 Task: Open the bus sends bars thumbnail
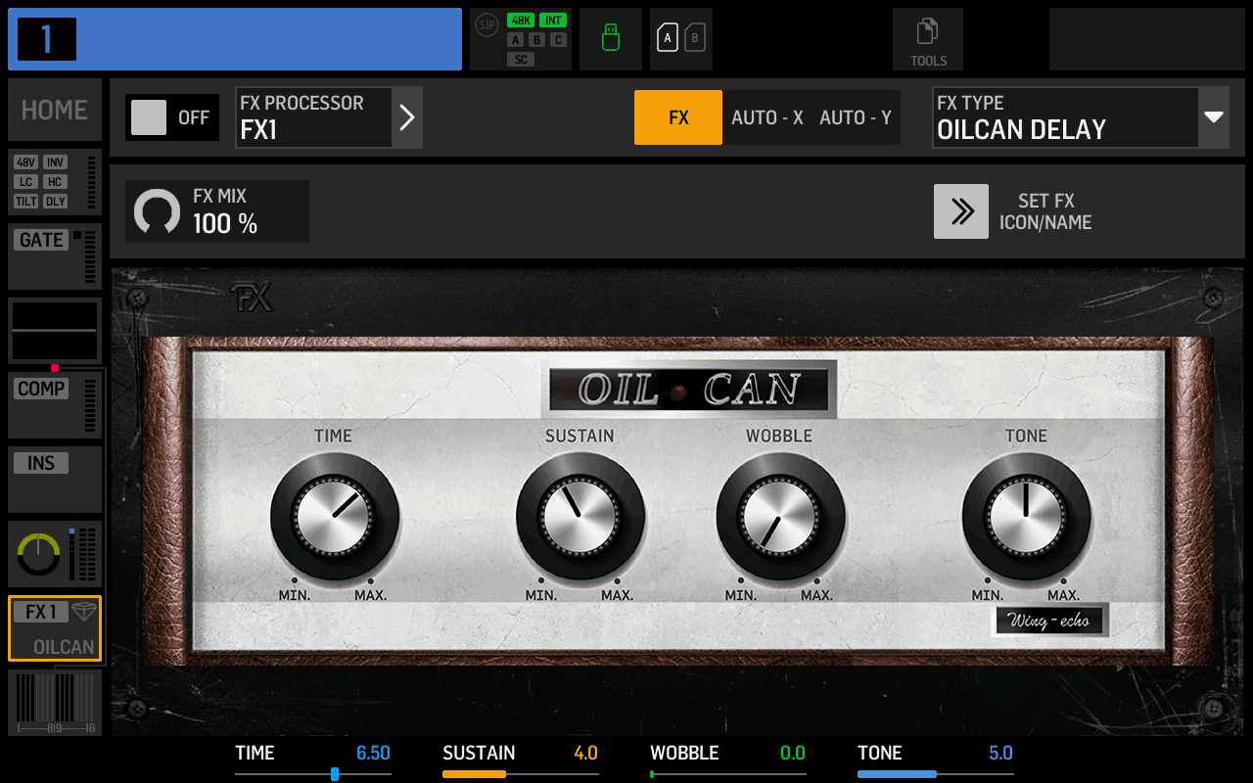[55, 701]
